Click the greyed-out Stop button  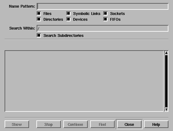[x=49, y=124]
